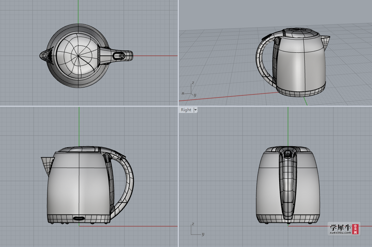
Task: Click the base slot in the side view
Action: point(79,218)
